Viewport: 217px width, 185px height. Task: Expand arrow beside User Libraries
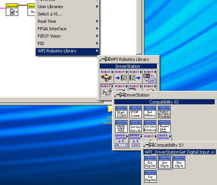tap(97, 7)
